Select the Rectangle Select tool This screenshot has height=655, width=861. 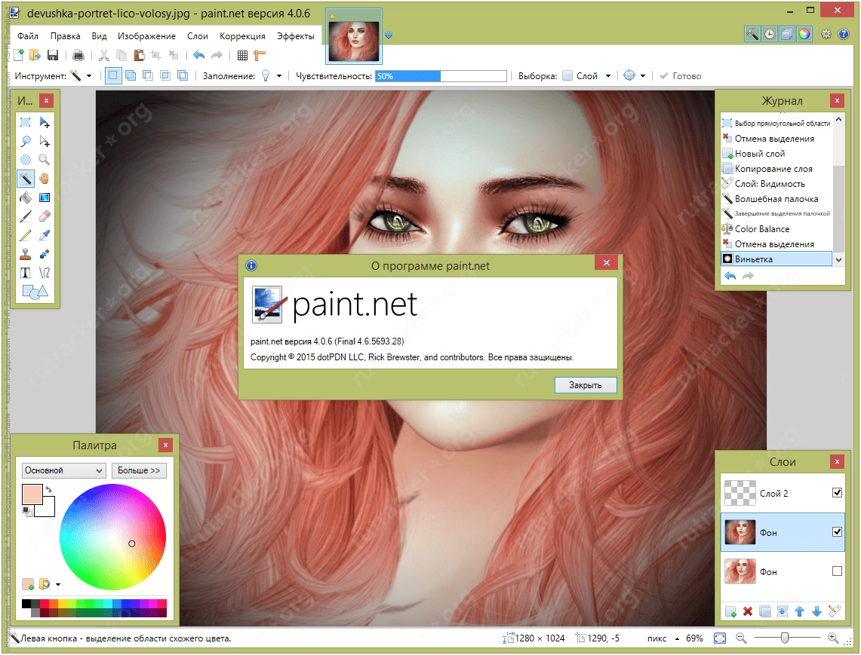click(25, 122)
